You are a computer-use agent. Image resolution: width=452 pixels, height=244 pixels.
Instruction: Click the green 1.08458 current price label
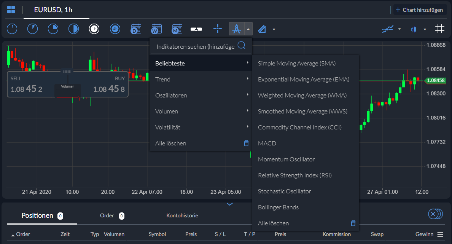[x=436, y=80]
